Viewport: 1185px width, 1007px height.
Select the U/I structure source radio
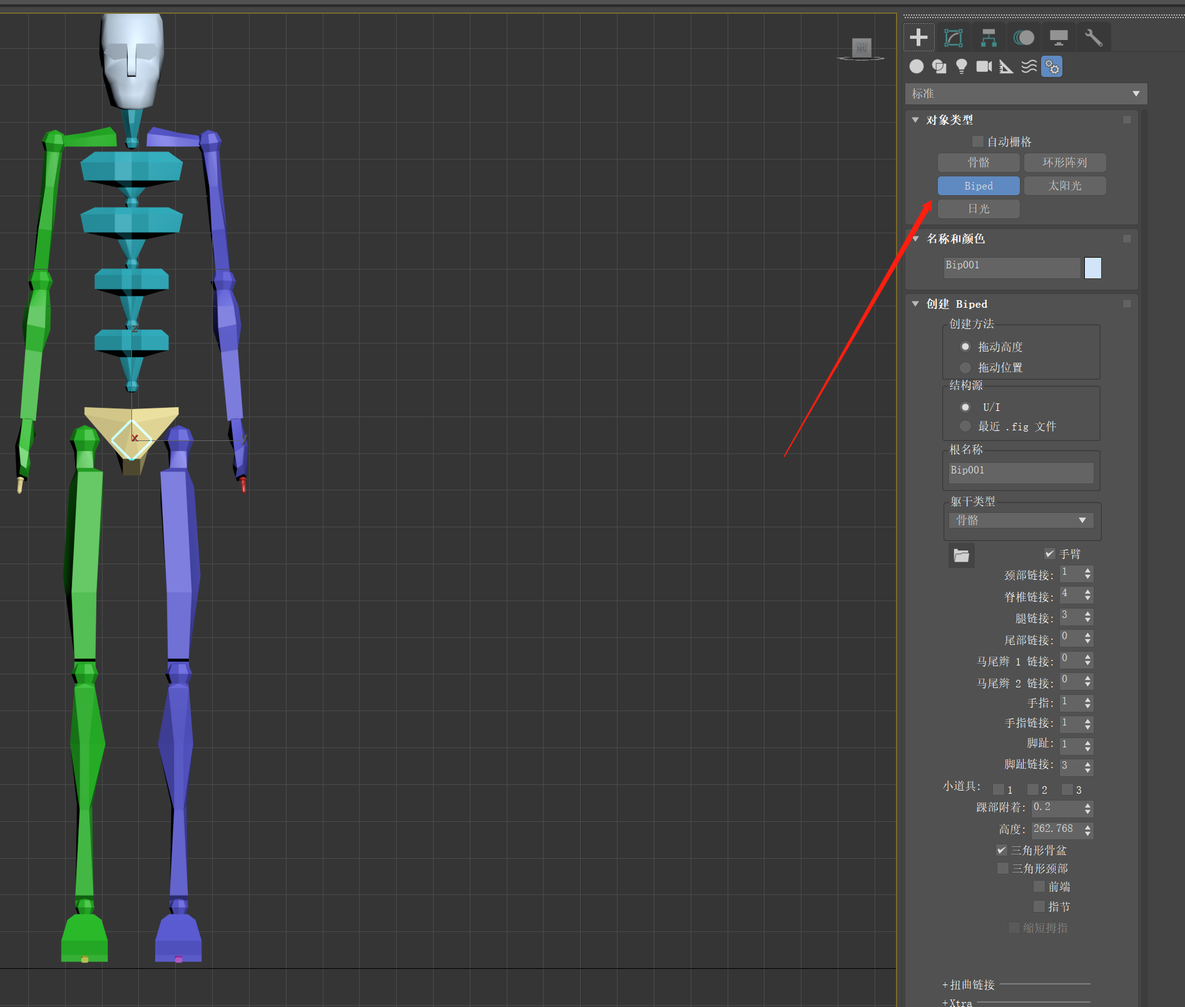point(965,407)
